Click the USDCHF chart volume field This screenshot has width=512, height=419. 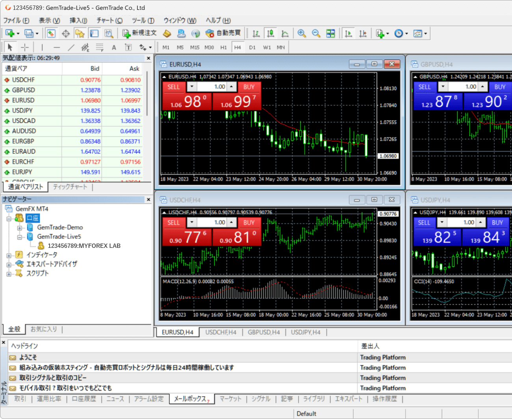tap(212, 223)
